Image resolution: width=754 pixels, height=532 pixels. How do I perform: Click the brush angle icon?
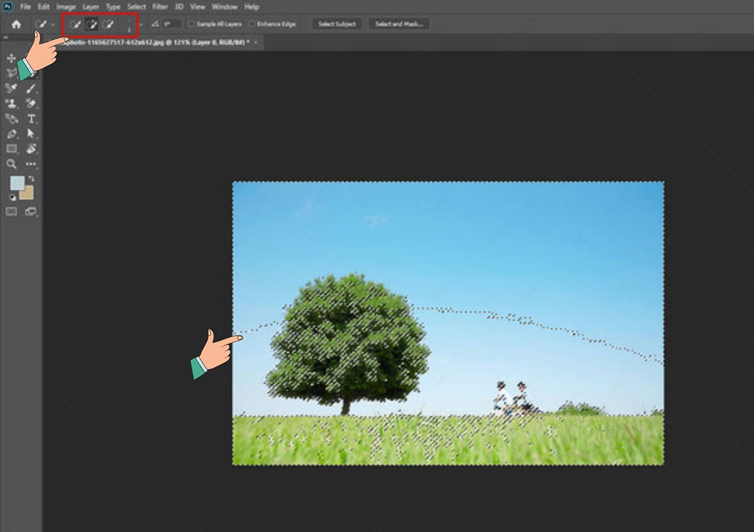click(x=155, y=24)
